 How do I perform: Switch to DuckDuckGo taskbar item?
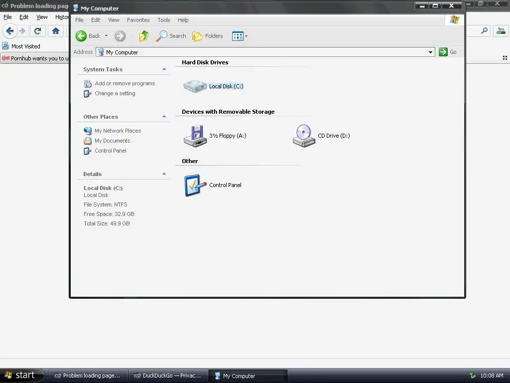click(x=168, y=376)
